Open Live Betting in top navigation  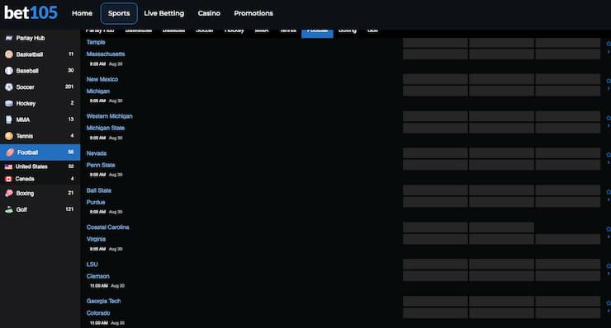[164, 13]
